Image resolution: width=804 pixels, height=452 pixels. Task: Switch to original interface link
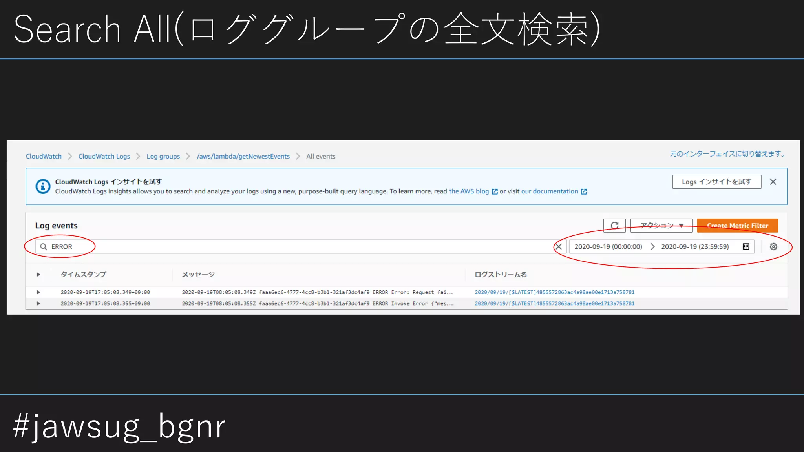point(727,154)
